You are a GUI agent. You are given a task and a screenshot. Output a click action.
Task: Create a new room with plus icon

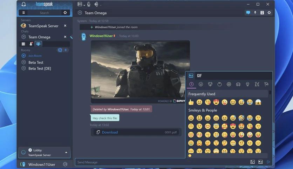(66, 50)
